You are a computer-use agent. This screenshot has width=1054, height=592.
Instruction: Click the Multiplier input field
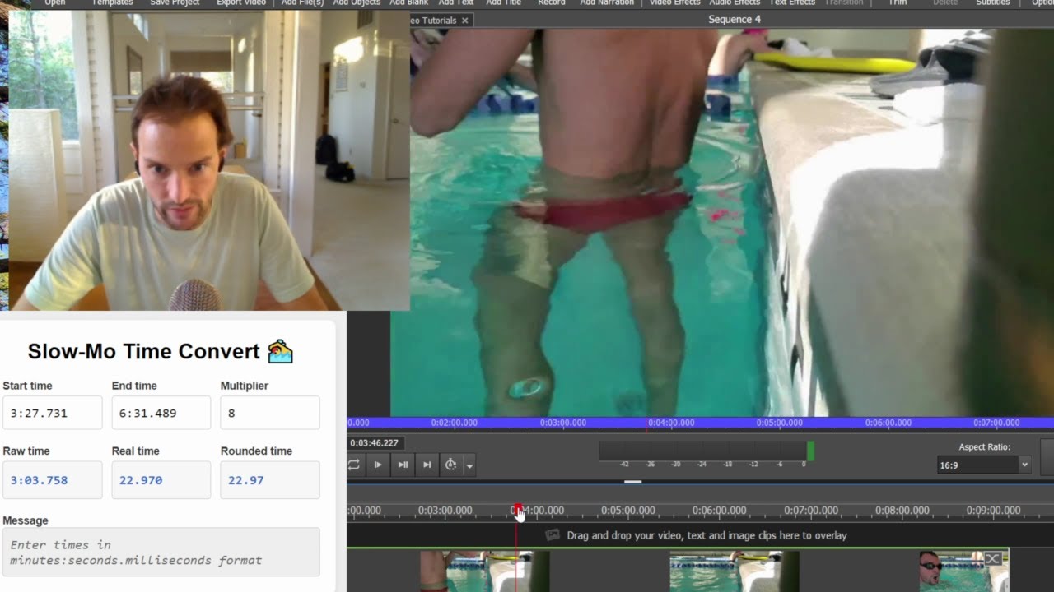click(270, 413)
